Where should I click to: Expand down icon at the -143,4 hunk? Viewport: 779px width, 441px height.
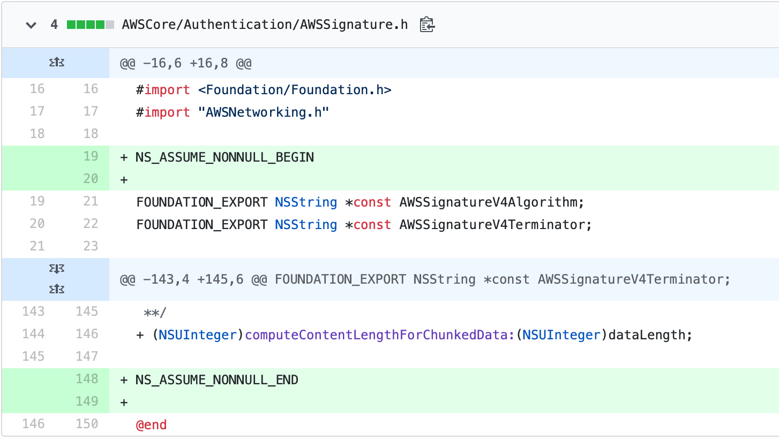pos(56,269)
